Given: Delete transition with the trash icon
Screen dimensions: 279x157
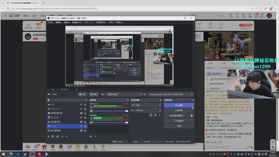Looking at the screenshot, I should (x=155, y=115).
